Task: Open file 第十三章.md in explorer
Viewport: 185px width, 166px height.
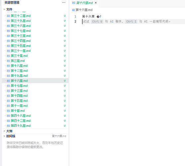Action: 35,91
